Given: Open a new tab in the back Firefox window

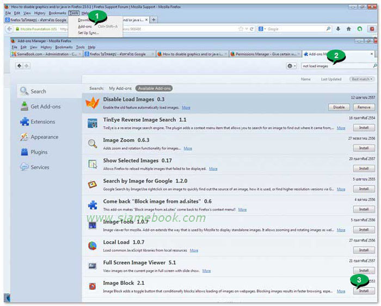Looking at the screenshot, I should 153,20.
